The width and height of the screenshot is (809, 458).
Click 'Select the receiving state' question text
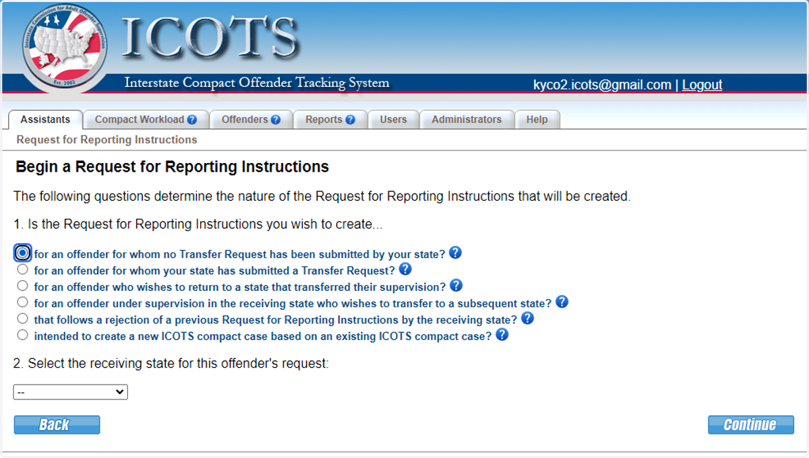[x=171, y=364]
